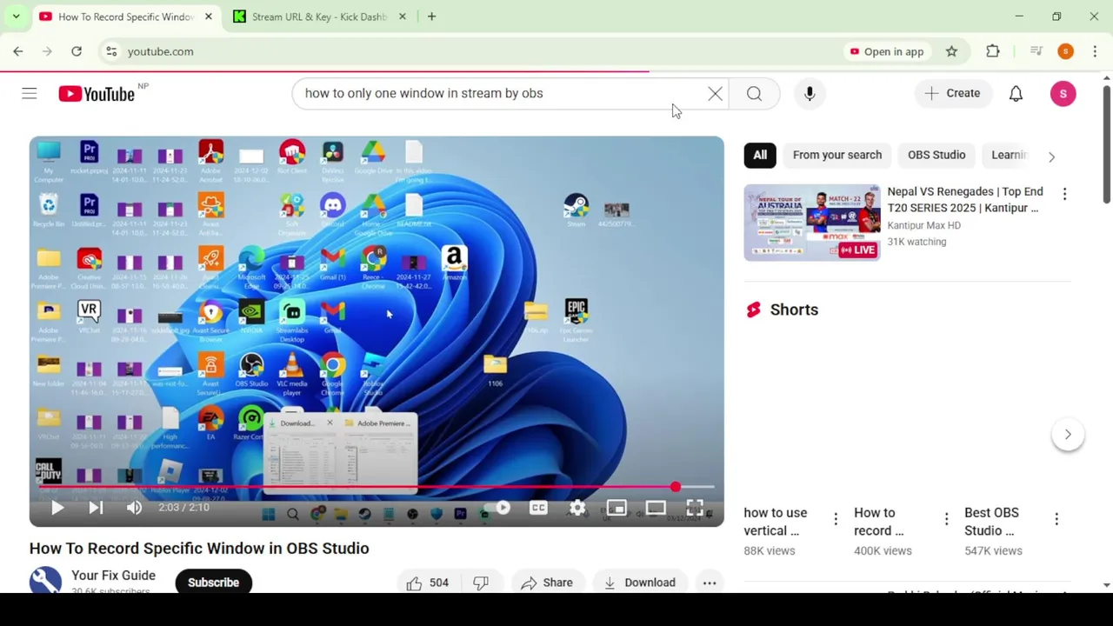Click the progress bar scrubber handle
This screenshot has height=626, width=1113.
(x=676, y=487)
